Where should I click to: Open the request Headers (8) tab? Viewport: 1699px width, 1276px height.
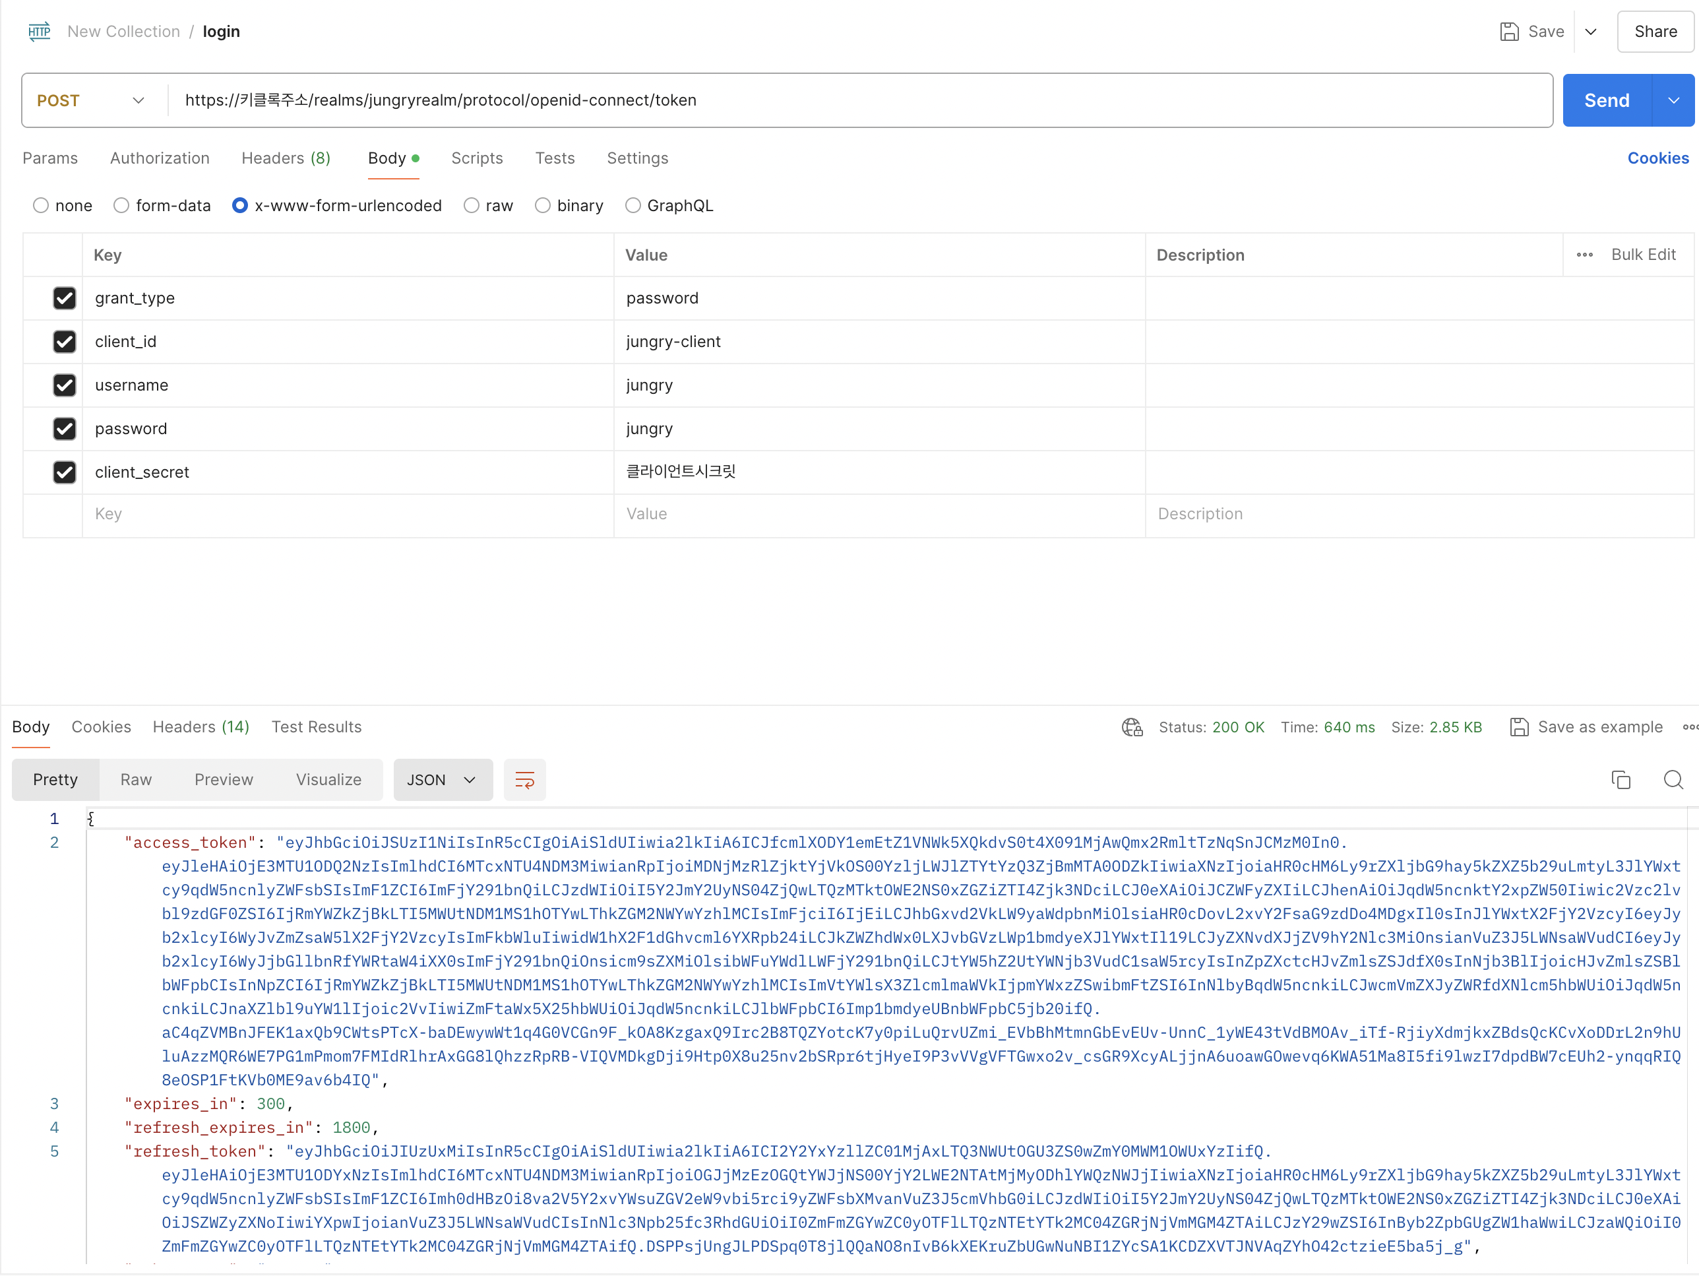click(x=286, y=158)
